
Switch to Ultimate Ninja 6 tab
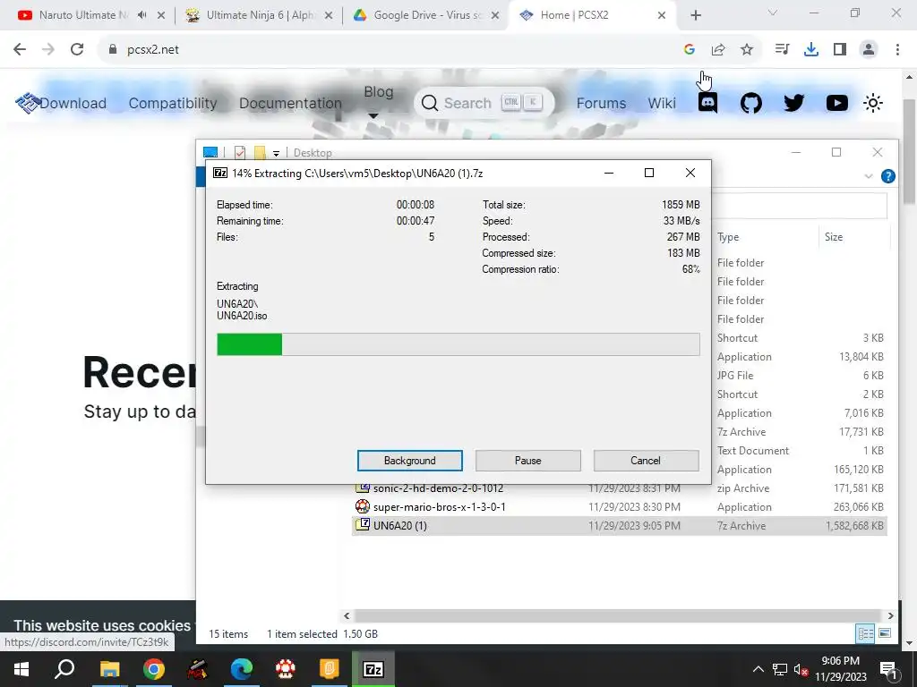(x=259, y=15)
